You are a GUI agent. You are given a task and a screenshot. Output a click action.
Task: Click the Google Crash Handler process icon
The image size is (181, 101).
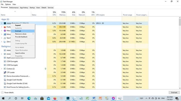[5, 80]
